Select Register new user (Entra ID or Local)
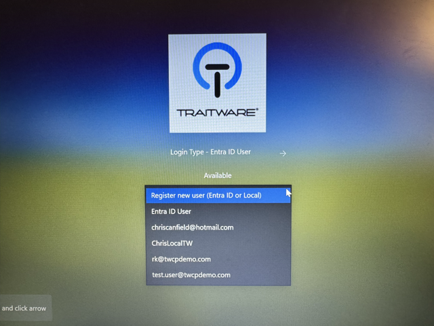The image size is (434, 326). pyautogui.click(x=218, y=196)
